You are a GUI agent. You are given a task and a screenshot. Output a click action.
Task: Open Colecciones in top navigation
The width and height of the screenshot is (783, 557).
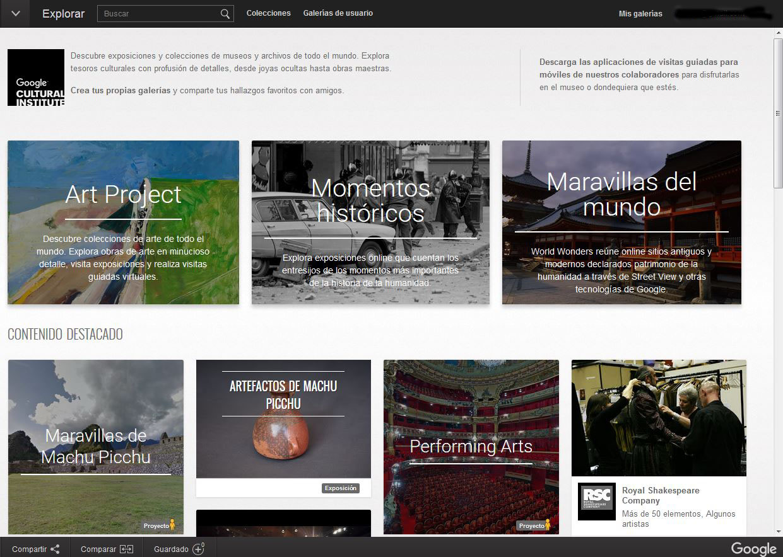(x=269, y=13)
